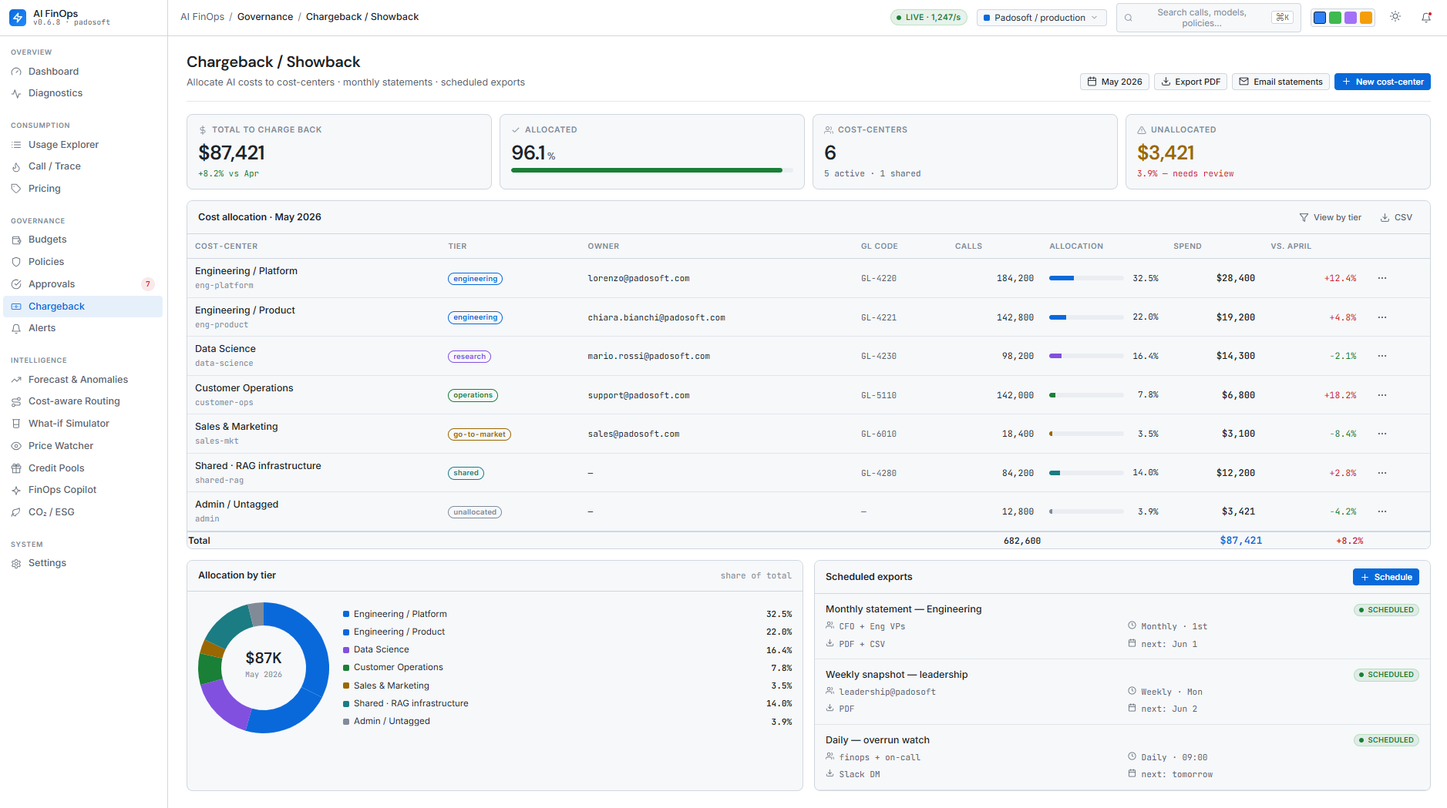This screenshot has height=808, width=1447.
Task: Open row menu for Sales & Marketing
Action: click(1382, 434)
